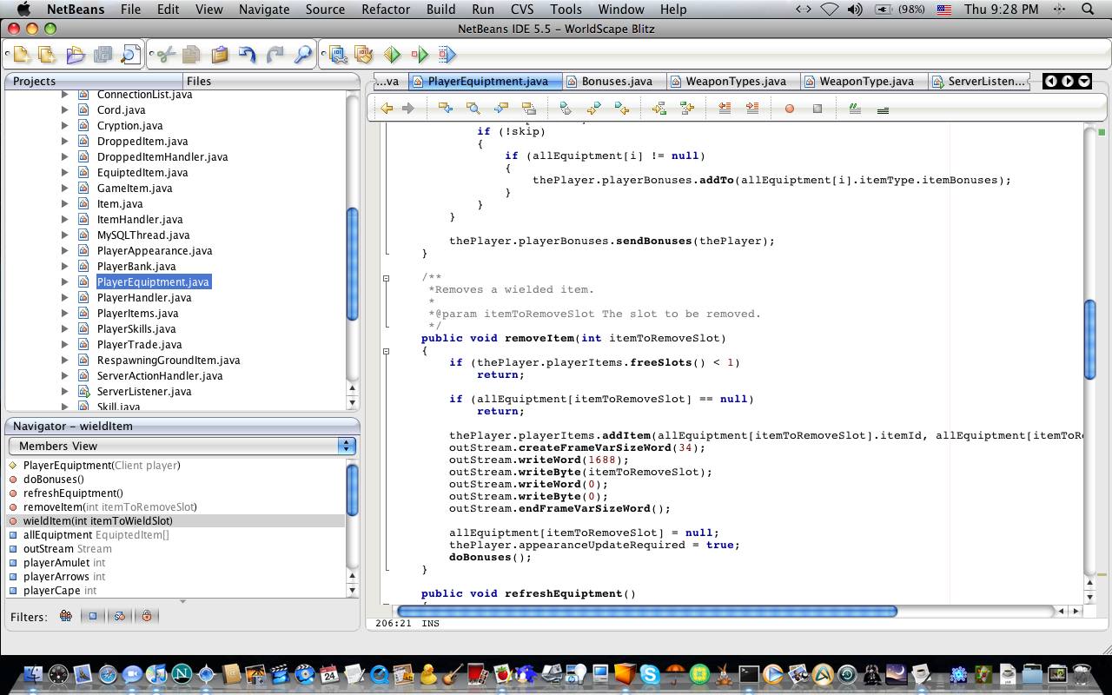Open Spotlight search in menu bar
Viewport: 1112px width, 695px height.
1088,9
